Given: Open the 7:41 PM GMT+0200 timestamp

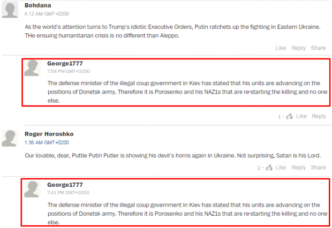Looking at the screenshot, I should pyautogui.click(x=68, y=193).
